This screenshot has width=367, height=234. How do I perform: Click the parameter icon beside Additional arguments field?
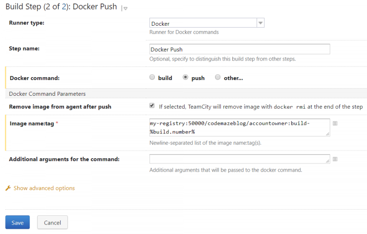pos(335,159)
